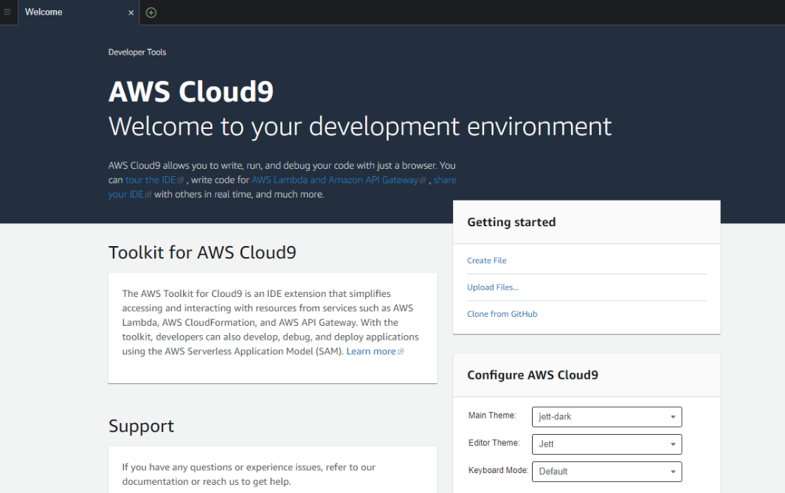The width and height of the screenshot is (785, 493).
Task: Open the Editor Theme dropdown showing Jett
Action: click(x=606, y=444)
